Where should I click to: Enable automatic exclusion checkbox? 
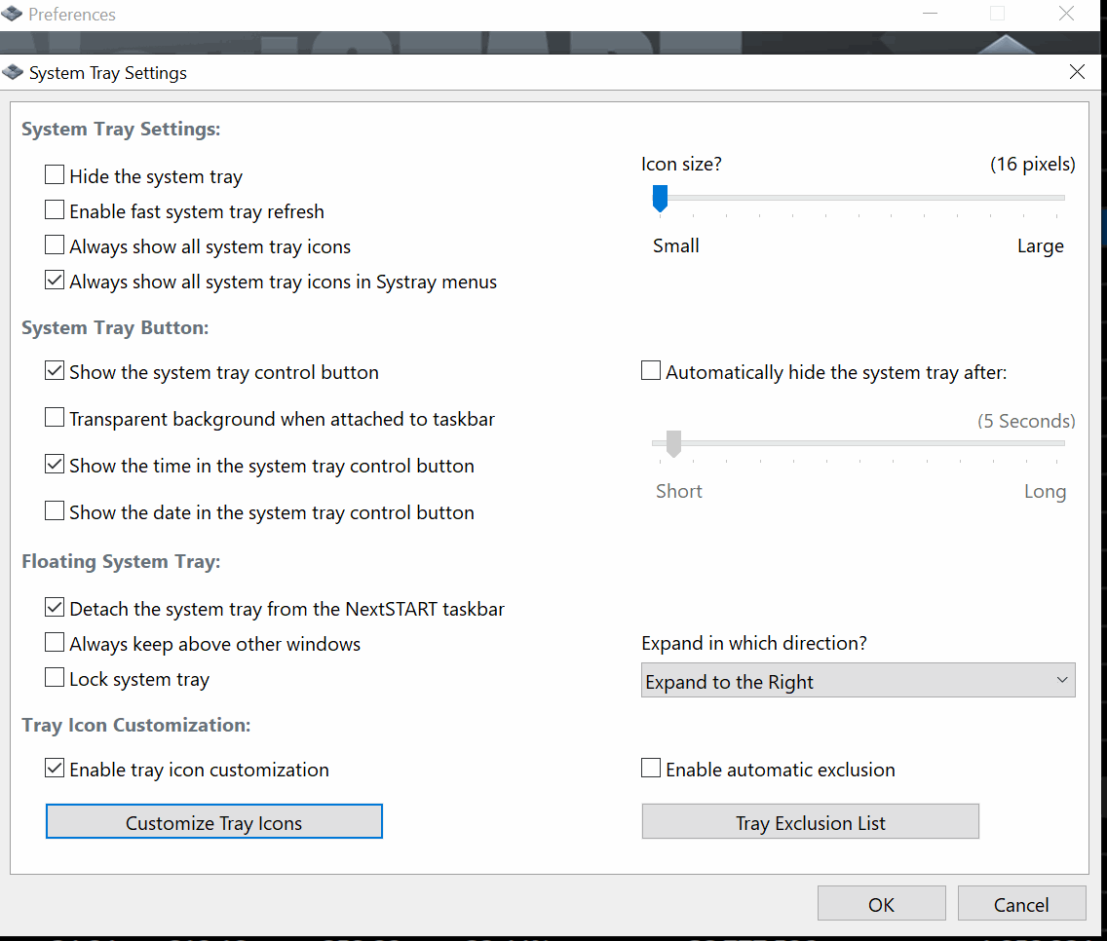point(651,770)
